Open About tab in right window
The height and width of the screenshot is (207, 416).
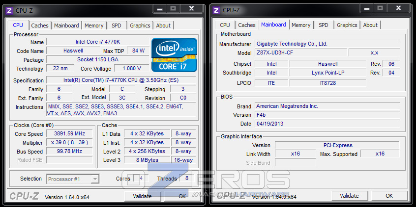click(x=370, y=25)
